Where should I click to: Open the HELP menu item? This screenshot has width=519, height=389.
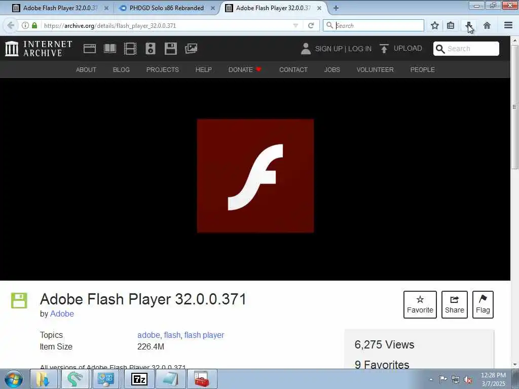click(204, 69)
